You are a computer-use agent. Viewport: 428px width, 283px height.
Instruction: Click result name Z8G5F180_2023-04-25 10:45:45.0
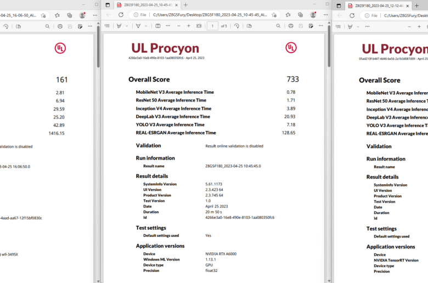click(233, 166)
